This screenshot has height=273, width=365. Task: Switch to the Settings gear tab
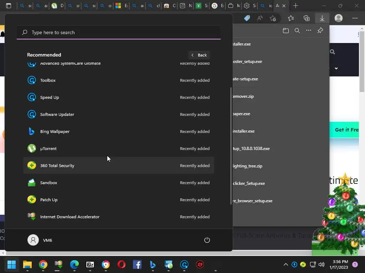[250, 6]
